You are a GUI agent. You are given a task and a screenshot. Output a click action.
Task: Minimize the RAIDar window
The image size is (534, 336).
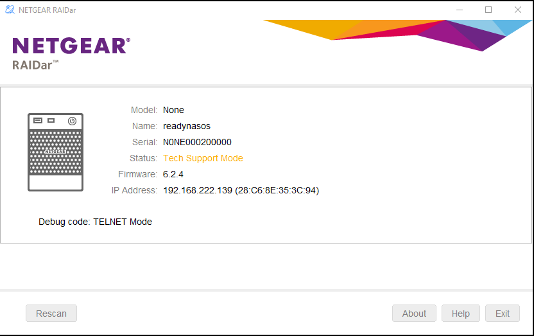460,10
